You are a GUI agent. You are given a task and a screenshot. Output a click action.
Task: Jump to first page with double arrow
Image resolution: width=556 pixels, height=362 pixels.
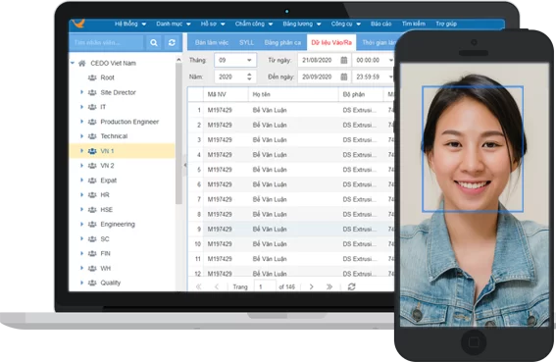(x=198, y=286)
